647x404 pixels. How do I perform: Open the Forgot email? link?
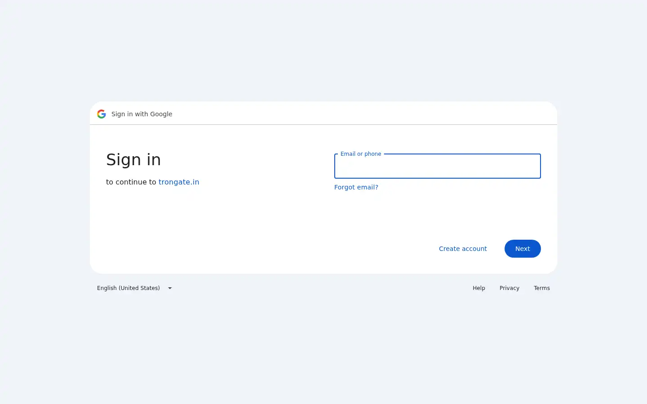coord(356,187)
